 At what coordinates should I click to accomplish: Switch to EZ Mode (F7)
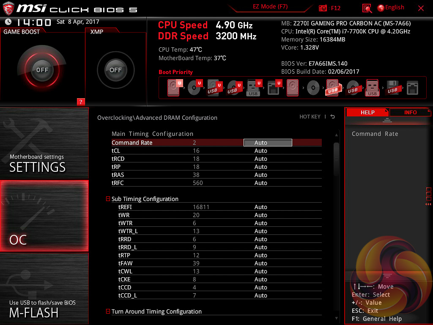(270, 7)
